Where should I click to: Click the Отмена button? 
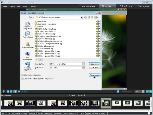(x=95, y=68)
